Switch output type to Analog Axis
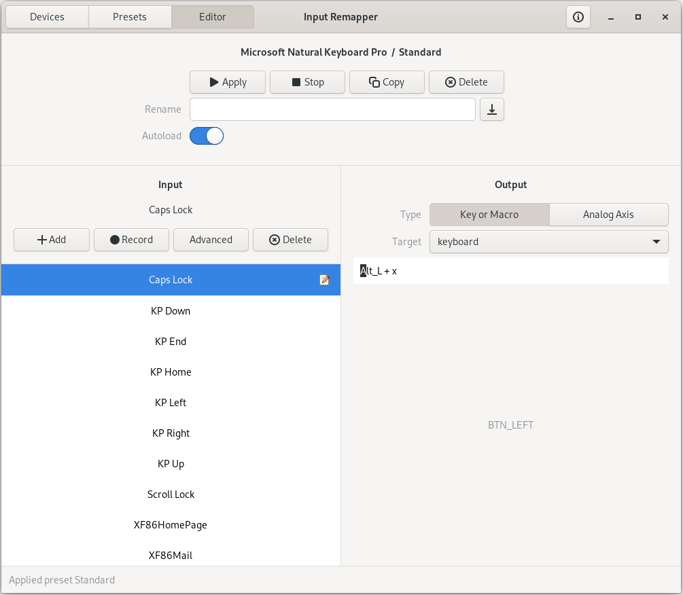Screen dimensions: 683x595 tap(608, 215)
